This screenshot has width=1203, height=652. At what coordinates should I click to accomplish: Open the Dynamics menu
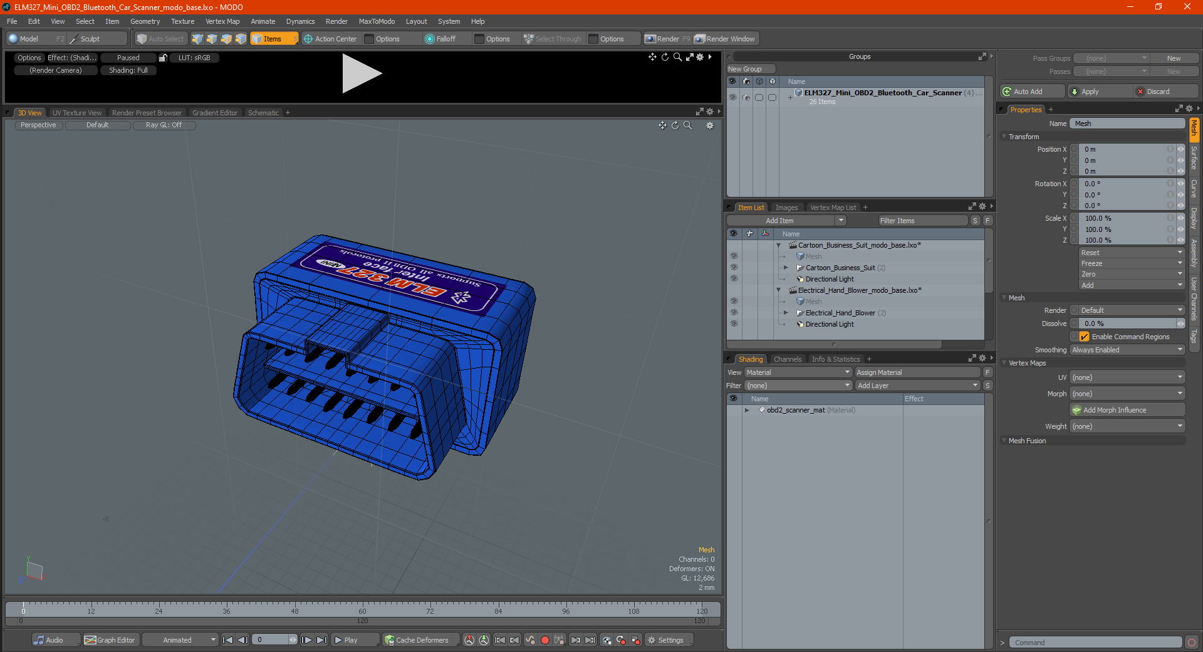pos(300,21)
